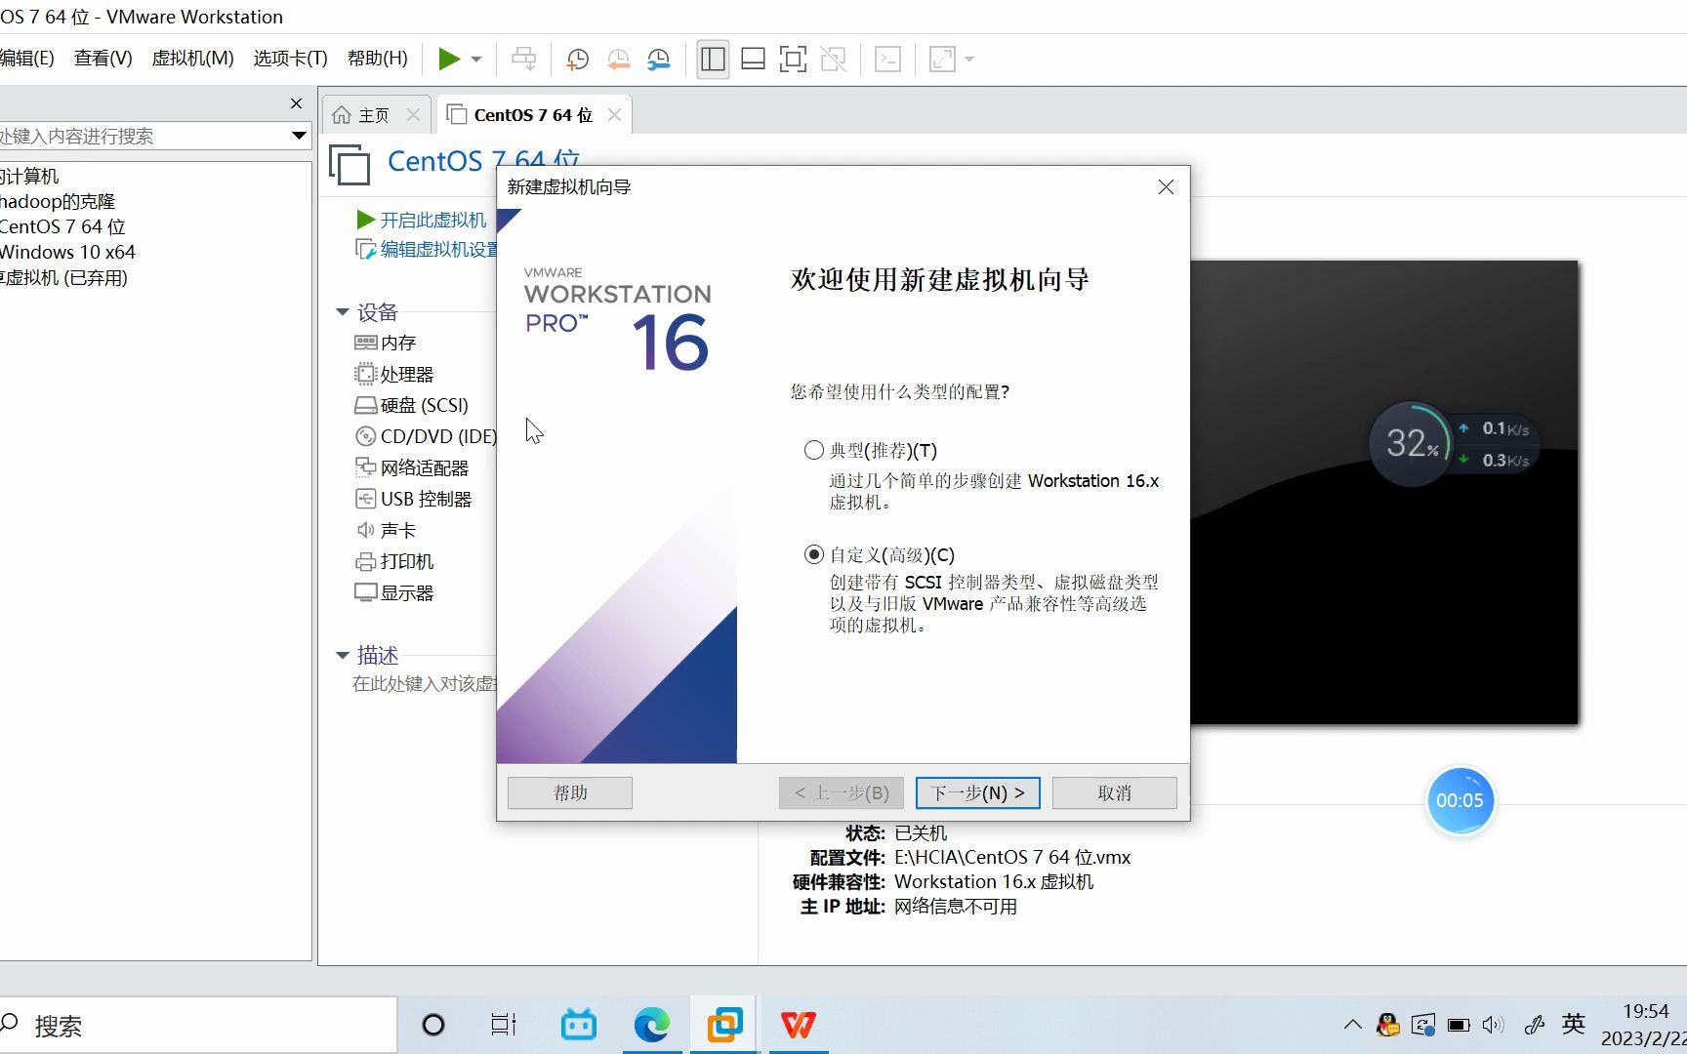Open the 选项卡(T) menu
1687x1054 pixels.
click(x=291, y=59)
